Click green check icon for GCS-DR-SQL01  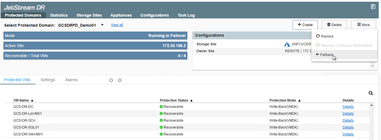pos(161,127)
